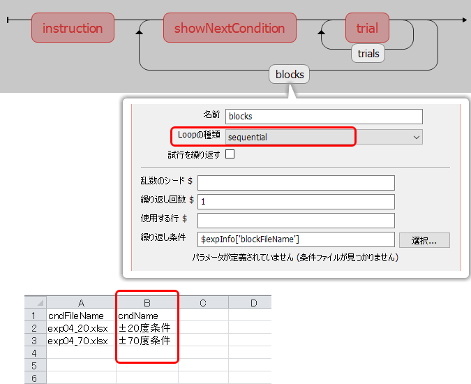Select row 1 header in the spreadsheet

(35, 315)
